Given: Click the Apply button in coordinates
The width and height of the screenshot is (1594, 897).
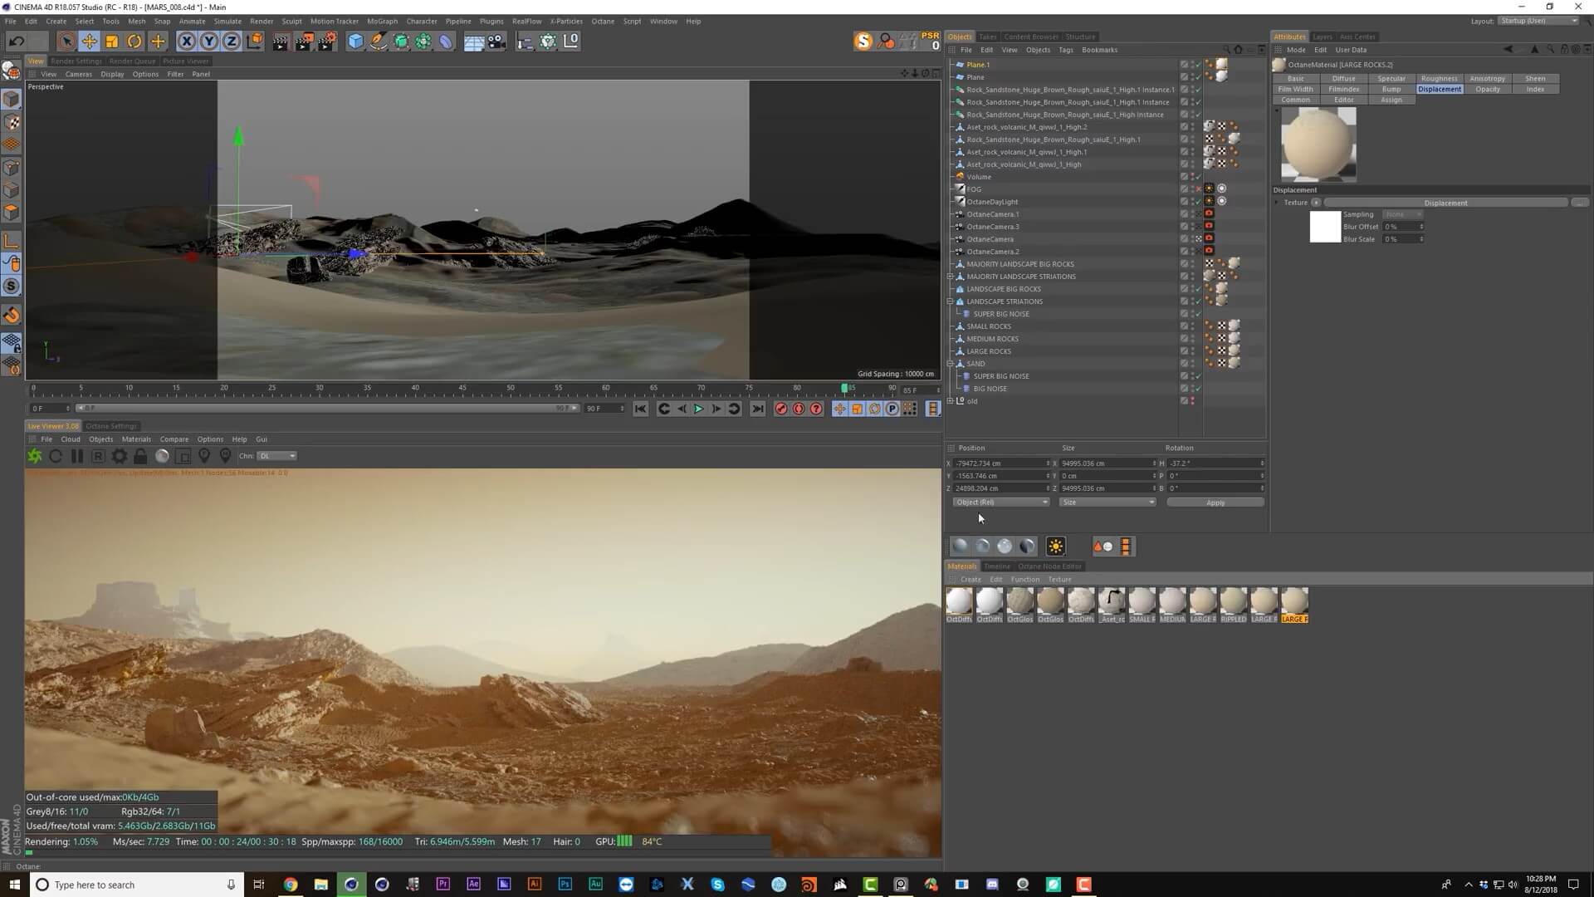Looking at the screenshot, I should 1215,502.
